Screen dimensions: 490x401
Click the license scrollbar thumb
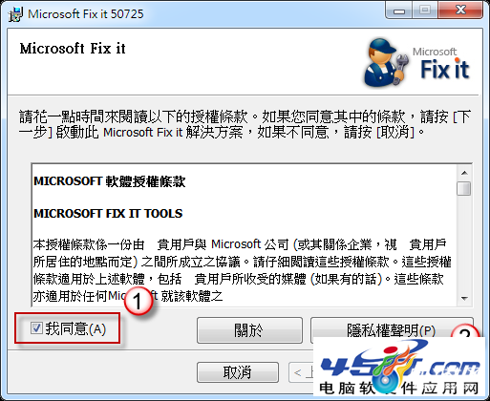coord(463,188)
